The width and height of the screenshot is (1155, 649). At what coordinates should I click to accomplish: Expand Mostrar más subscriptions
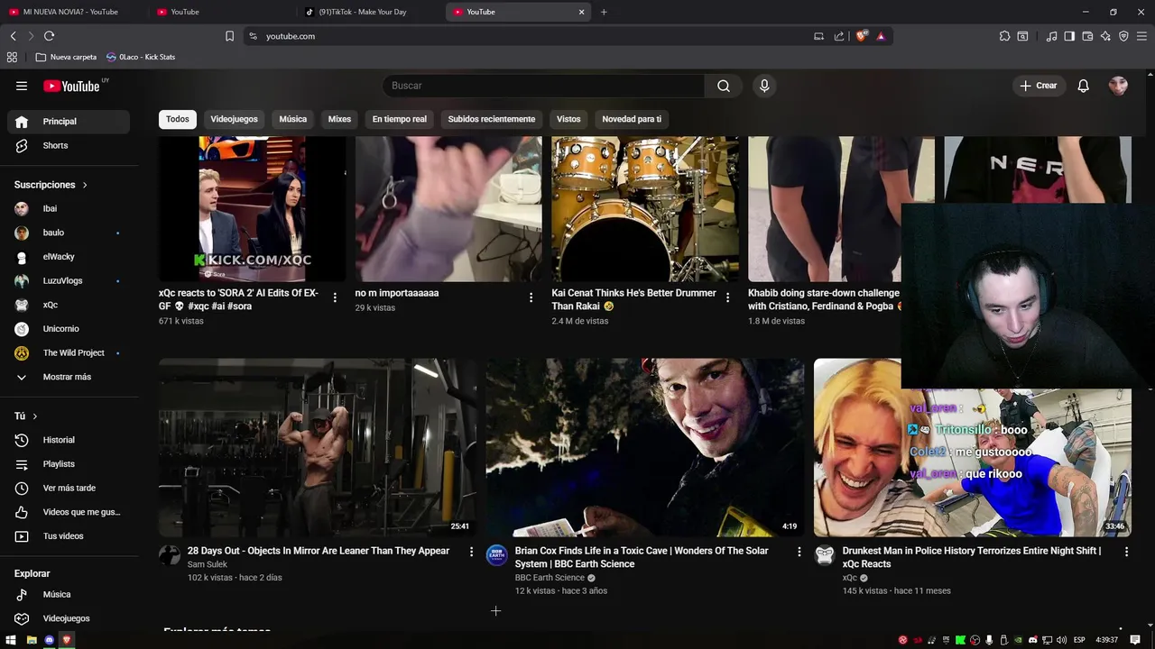click(69, 377)
